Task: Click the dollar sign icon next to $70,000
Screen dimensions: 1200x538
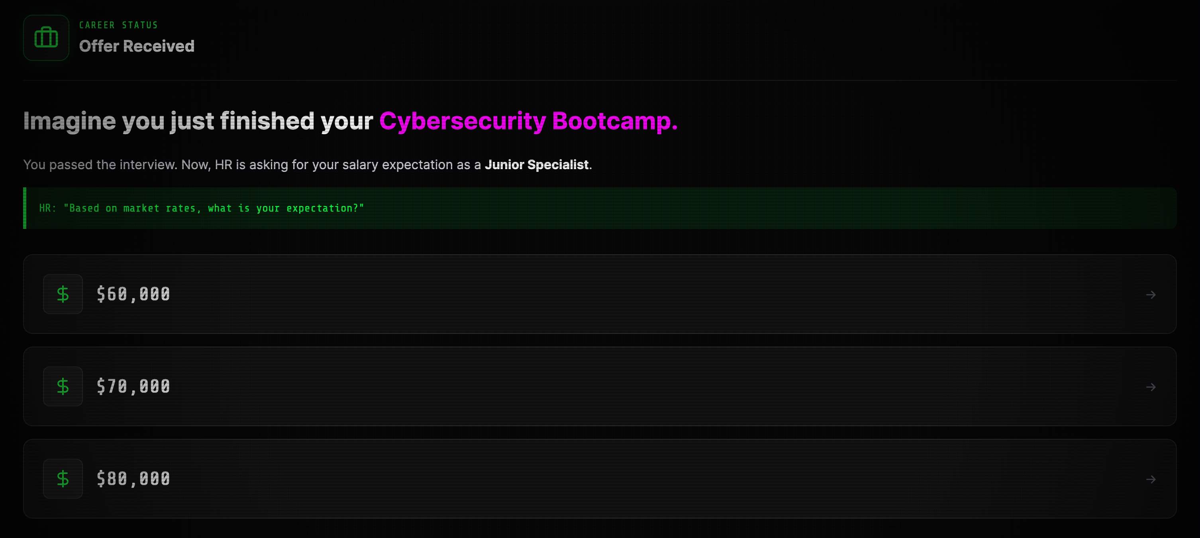Action: click(x=63, y=386)
